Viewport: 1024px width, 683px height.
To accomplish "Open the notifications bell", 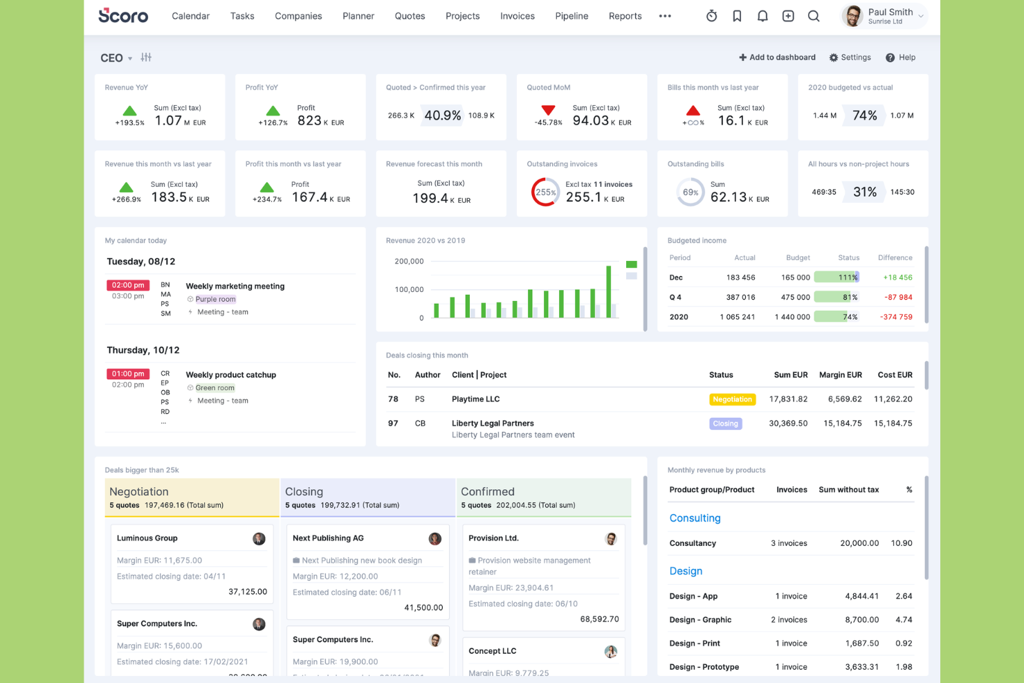I will (x=762, y=16).
